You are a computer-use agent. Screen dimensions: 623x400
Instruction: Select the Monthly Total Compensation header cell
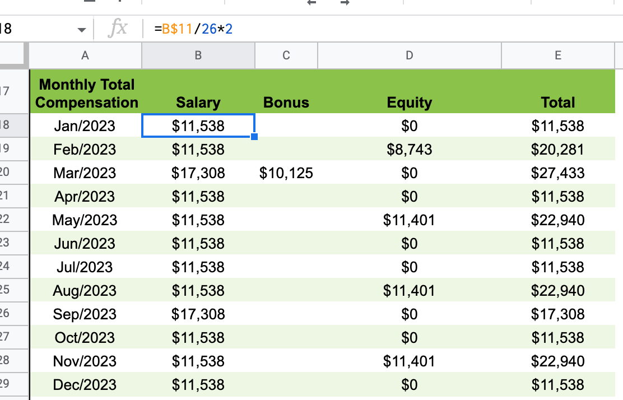click(85, 92)
